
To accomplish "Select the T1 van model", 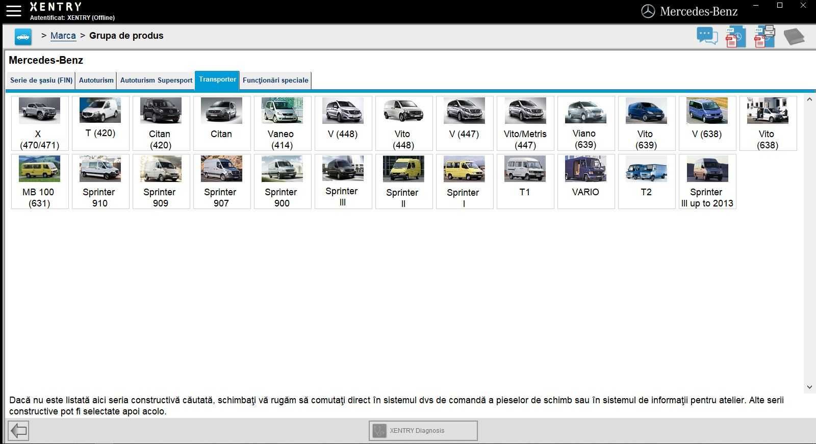I will point(525,181).
